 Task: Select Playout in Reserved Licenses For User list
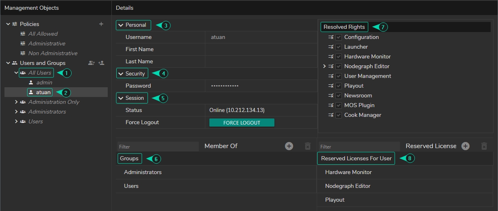coord(335,200)
